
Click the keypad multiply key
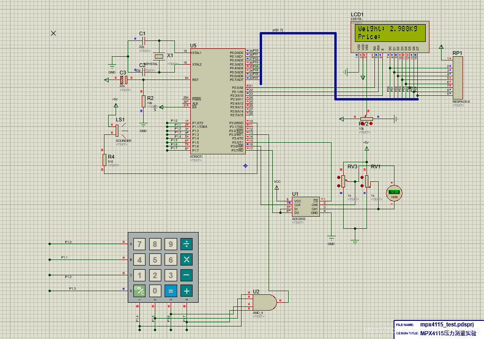pos(187,259)
